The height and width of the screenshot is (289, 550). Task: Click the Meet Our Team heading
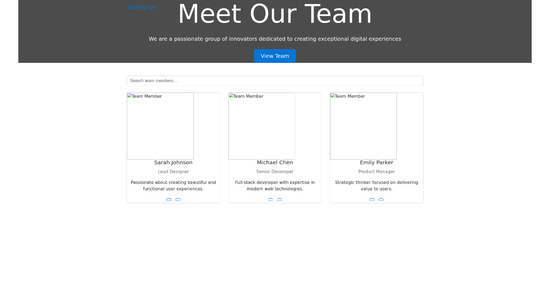[x=275, y=14]
